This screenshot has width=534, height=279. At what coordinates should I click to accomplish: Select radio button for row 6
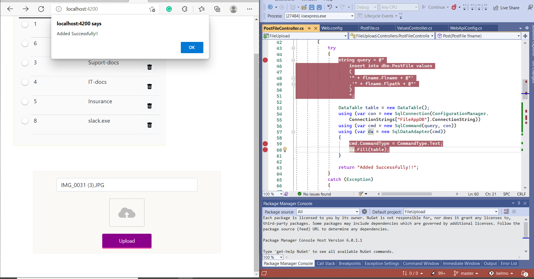(25, 43)
